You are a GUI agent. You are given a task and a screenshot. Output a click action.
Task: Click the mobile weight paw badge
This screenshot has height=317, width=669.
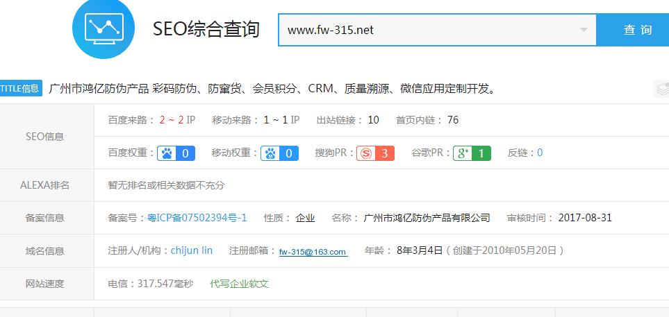(280, 153)
